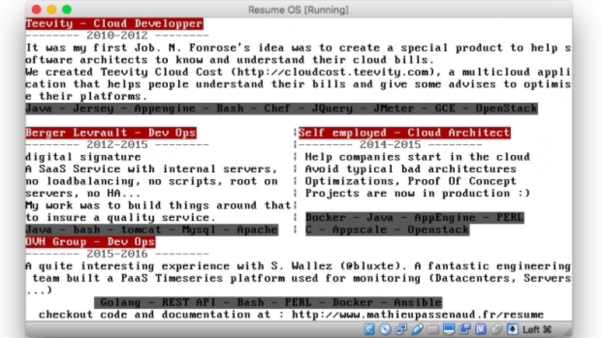
Task: Click the Left ⌘ host key indicator
Action: tap(537, 329)
